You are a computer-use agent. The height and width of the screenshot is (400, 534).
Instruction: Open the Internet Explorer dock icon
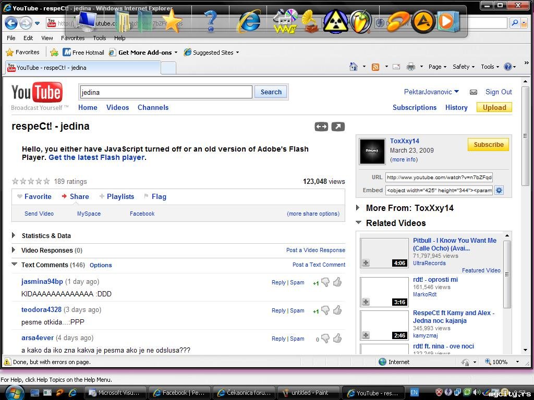(x=249, y=21)
